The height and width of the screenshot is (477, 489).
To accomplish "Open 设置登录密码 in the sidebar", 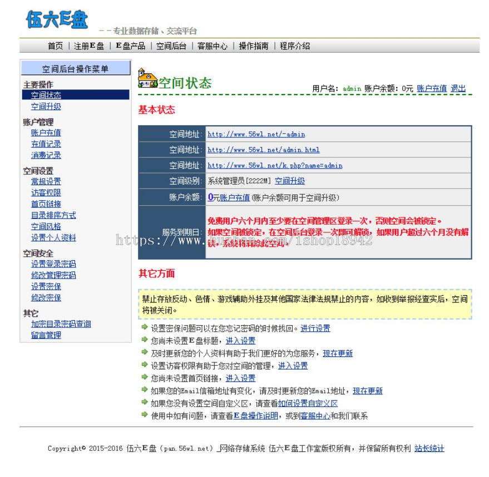I will [x=53, y=264].
